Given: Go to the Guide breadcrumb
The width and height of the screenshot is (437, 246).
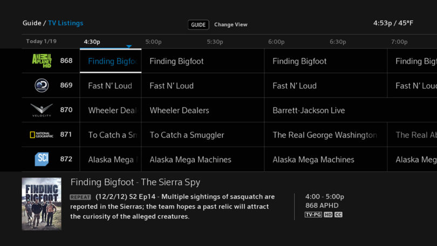Looking at the screenshot, I should pos(32,23).
